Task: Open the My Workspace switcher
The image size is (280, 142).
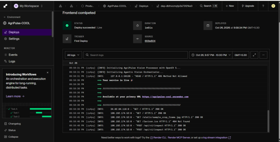Action: click(28, 6)
